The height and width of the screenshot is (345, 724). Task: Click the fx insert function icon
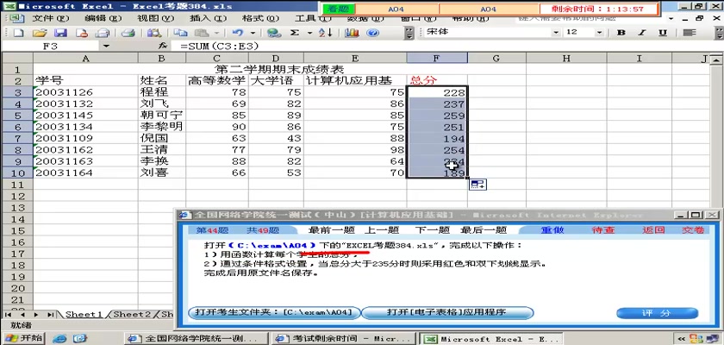tap(163, 47)
